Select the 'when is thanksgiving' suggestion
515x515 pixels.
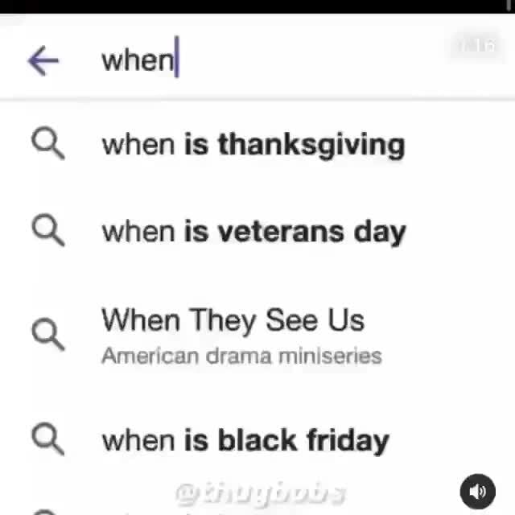[x=253, y=145]
